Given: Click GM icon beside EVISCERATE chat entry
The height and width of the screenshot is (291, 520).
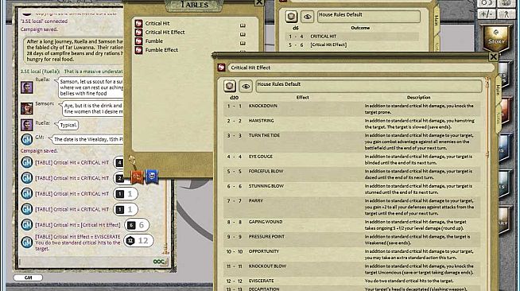Looking at the screenshot, I should coord(27,242).
